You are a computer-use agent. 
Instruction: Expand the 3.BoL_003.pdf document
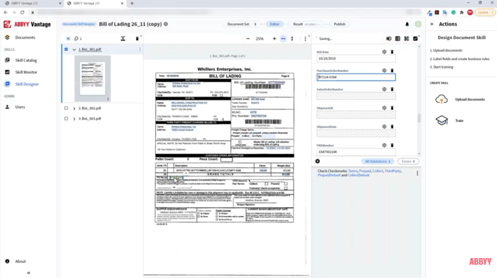(74, 119)
